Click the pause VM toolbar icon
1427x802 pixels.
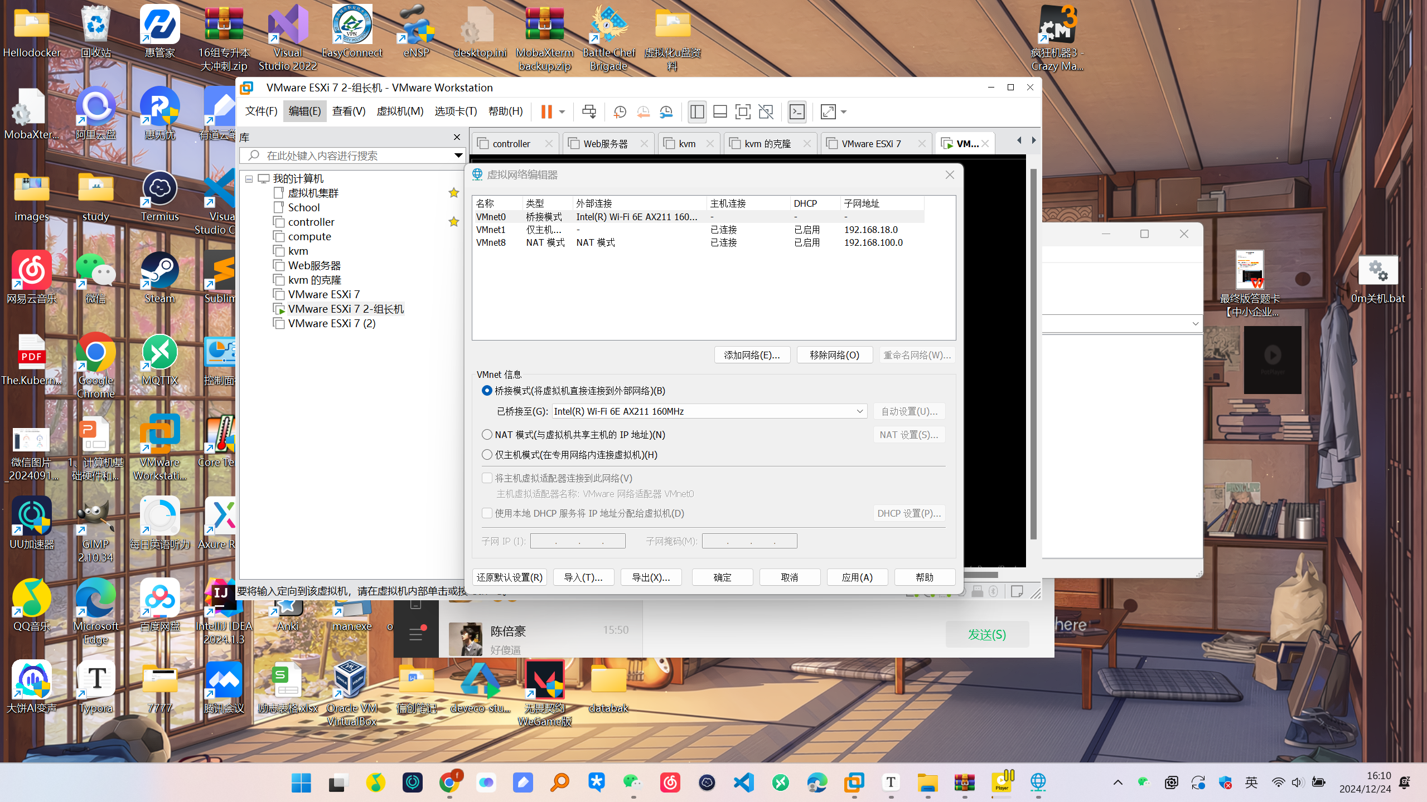(x=546, y=112)
